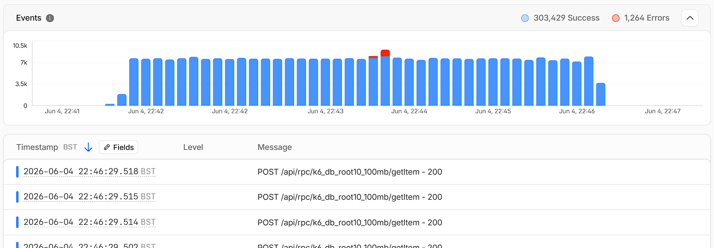The image size is (714, 248).
Task: Click the blue Success legend circle
Action: click(525, 18)
